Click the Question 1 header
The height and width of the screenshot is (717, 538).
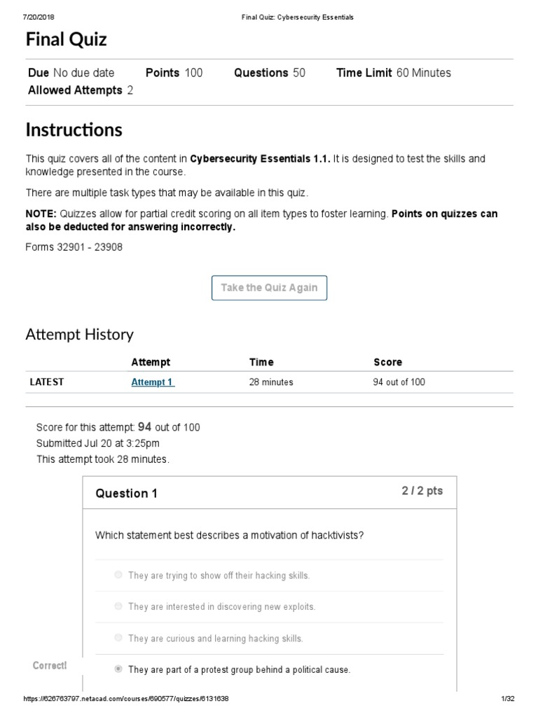click(x=126, y=494)
